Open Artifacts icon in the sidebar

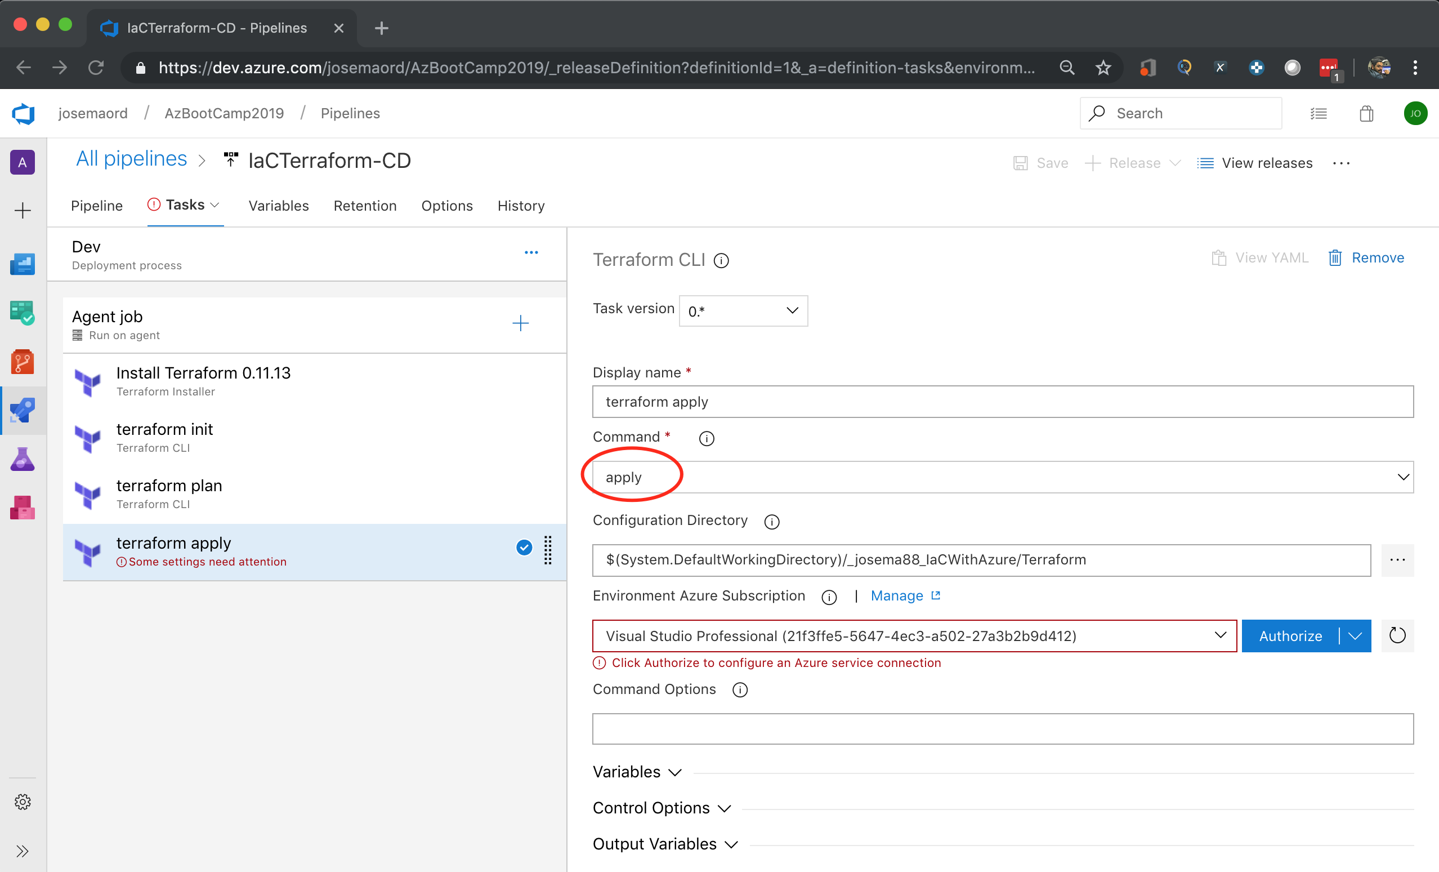pyautogui.click(x=22, y=508)
